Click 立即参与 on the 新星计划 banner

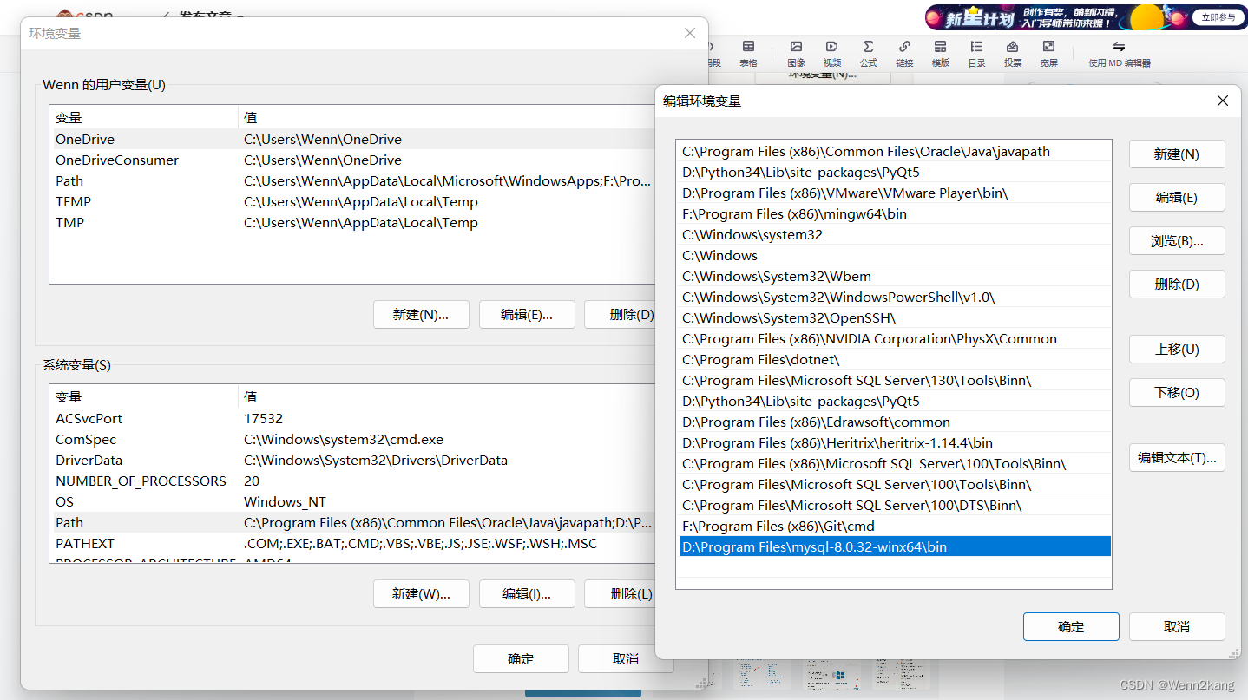pyautogui.click(x=1216, y=16)
